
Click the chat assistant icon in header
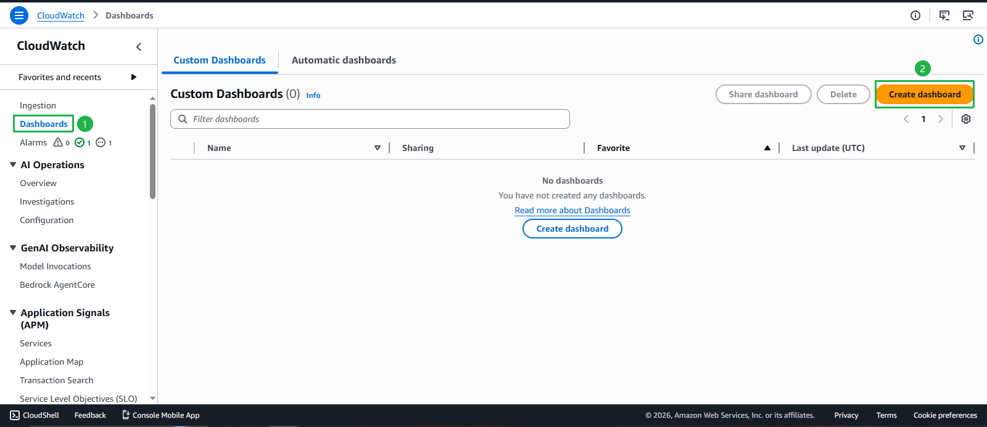944,15
